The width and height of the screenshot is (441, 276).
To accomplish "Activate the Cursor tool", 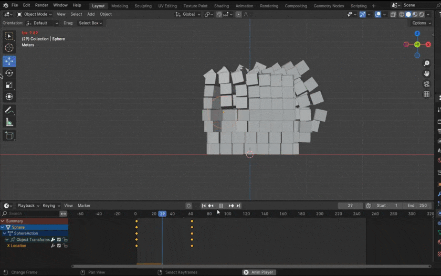I will pyautogui.click(x=9, y=48).
